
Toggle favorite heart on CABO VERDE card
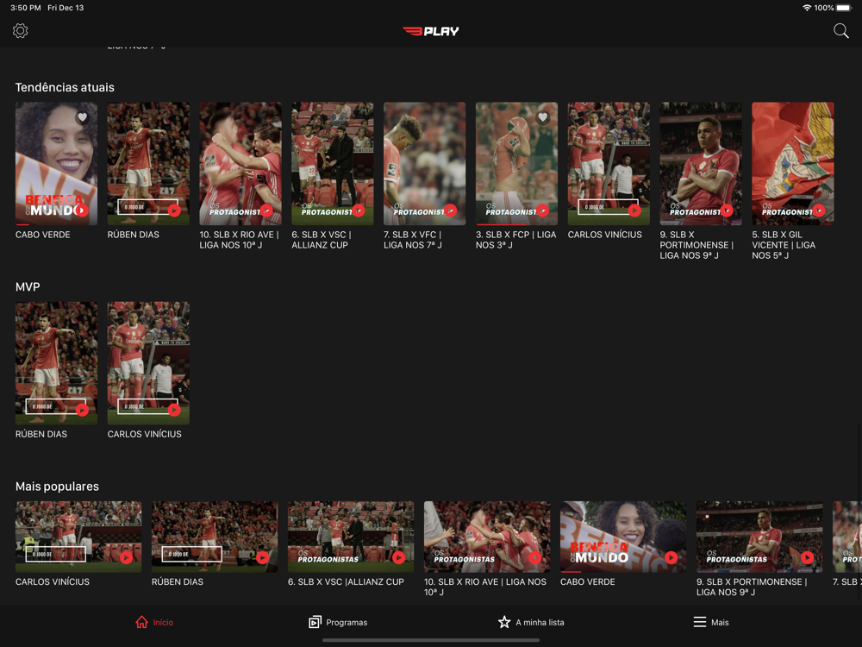(83, 117)
